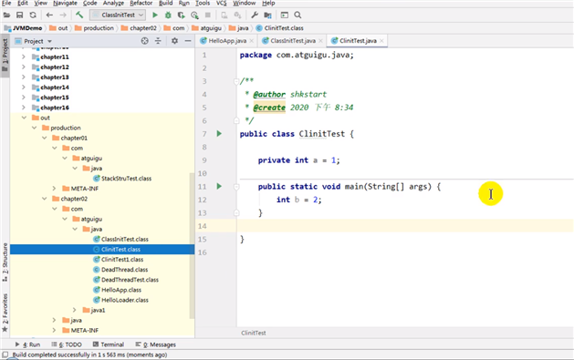The image size is (574, 360).
Task: Run ClassInitTest with the green play button
Action: pos(155,15)
